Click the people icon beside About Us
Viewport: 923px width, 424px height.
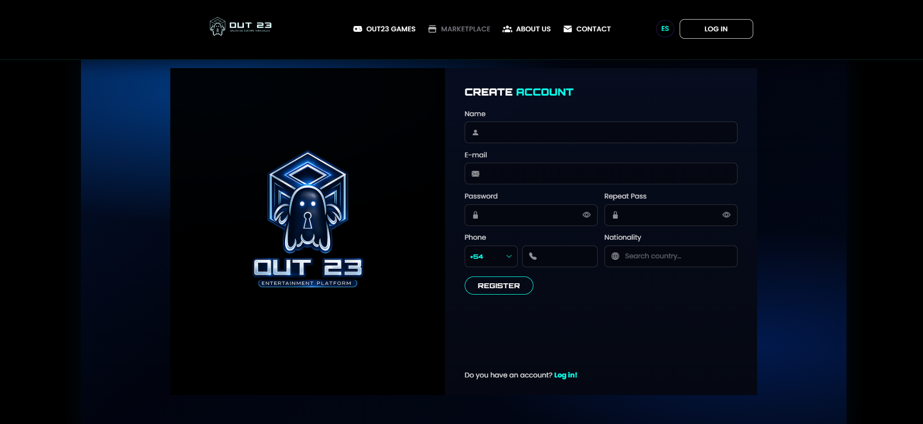[507, 29]
